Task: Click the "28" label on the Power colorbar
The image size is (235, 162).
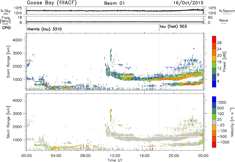Action: click(x=219, y=43)
